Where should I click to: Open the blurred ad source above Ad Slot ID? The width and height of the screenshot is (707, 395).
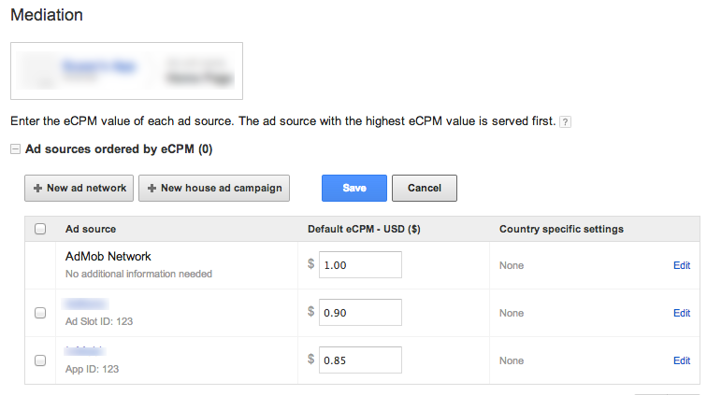[x=86, y=304]
